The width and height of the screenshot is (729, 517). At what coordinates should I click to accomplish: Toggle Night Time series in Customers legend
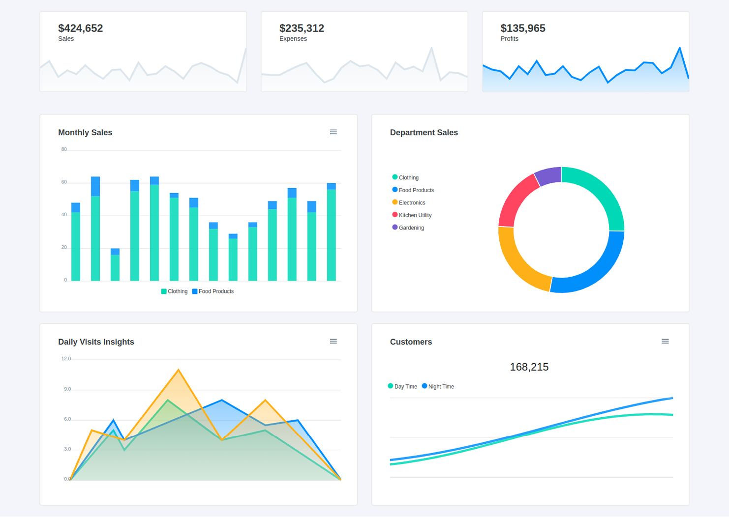point(438,386)
